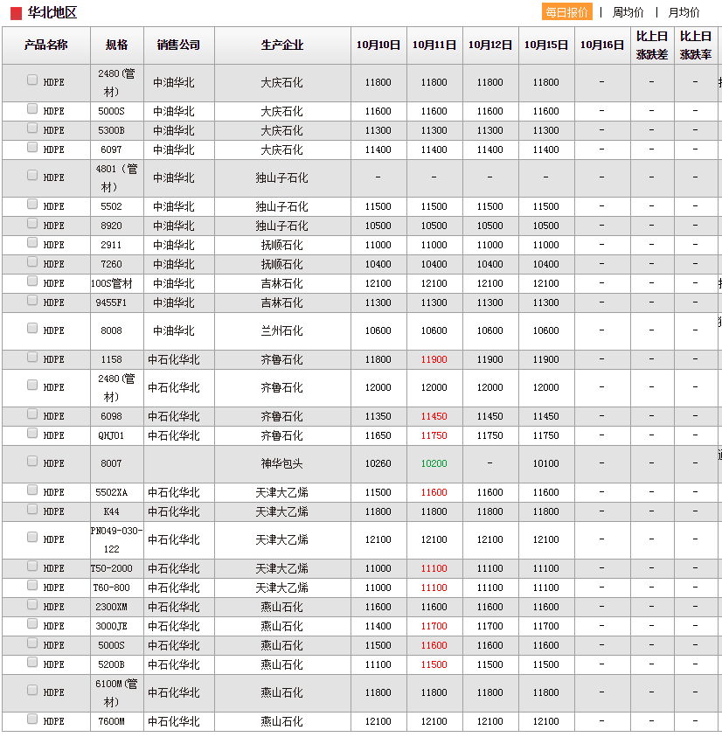Tick checkbox for HDPE 6100M 管材 row
The height and width of the screenshot is (737, 722).
[32, 690]
